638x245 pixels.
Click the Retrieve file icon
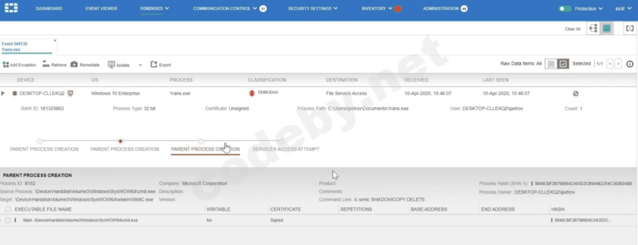pos(46,64)
